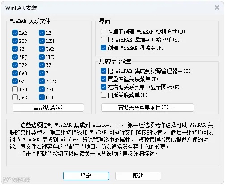Click the 全部切换(A) button
The image size is (225, 185).
click(x=48, y=107)
